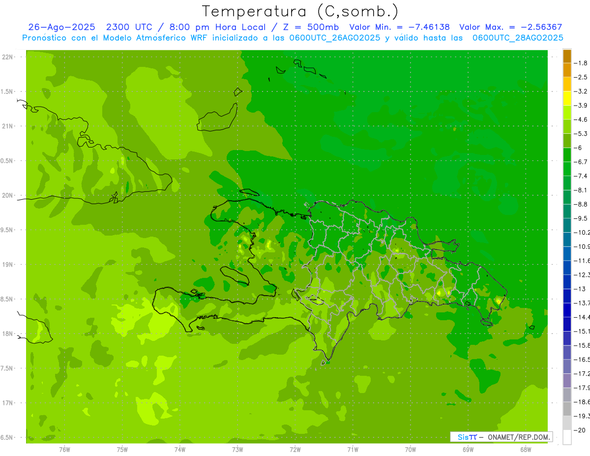Click the "-6" colorbar label
This screenshot has width=590, height=456.
click(x=579, y=148)
